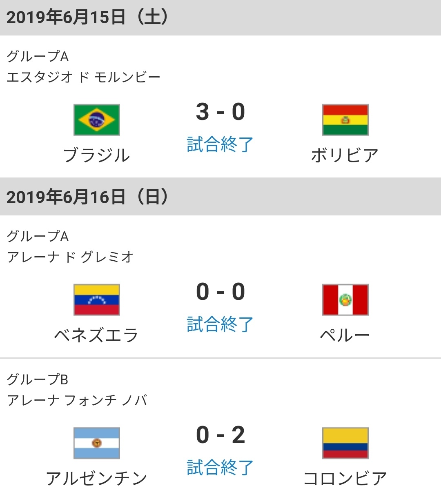Select the アルゼンチン team name
441x499 pixels.
point(97,479)
